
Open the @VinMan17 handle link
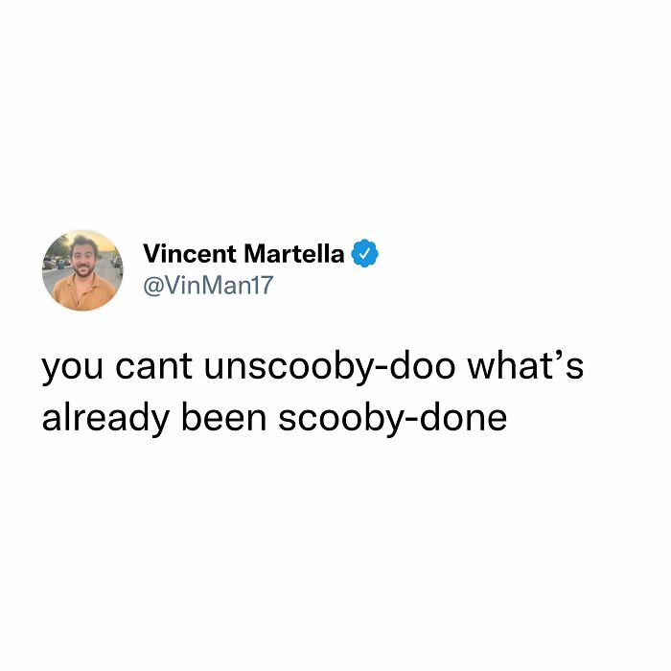pos(208,286)
